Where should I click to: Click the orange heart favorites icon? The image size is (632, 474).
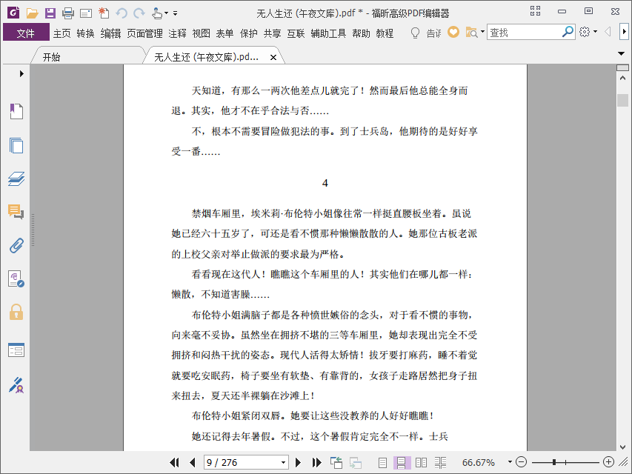coord(453,32)
